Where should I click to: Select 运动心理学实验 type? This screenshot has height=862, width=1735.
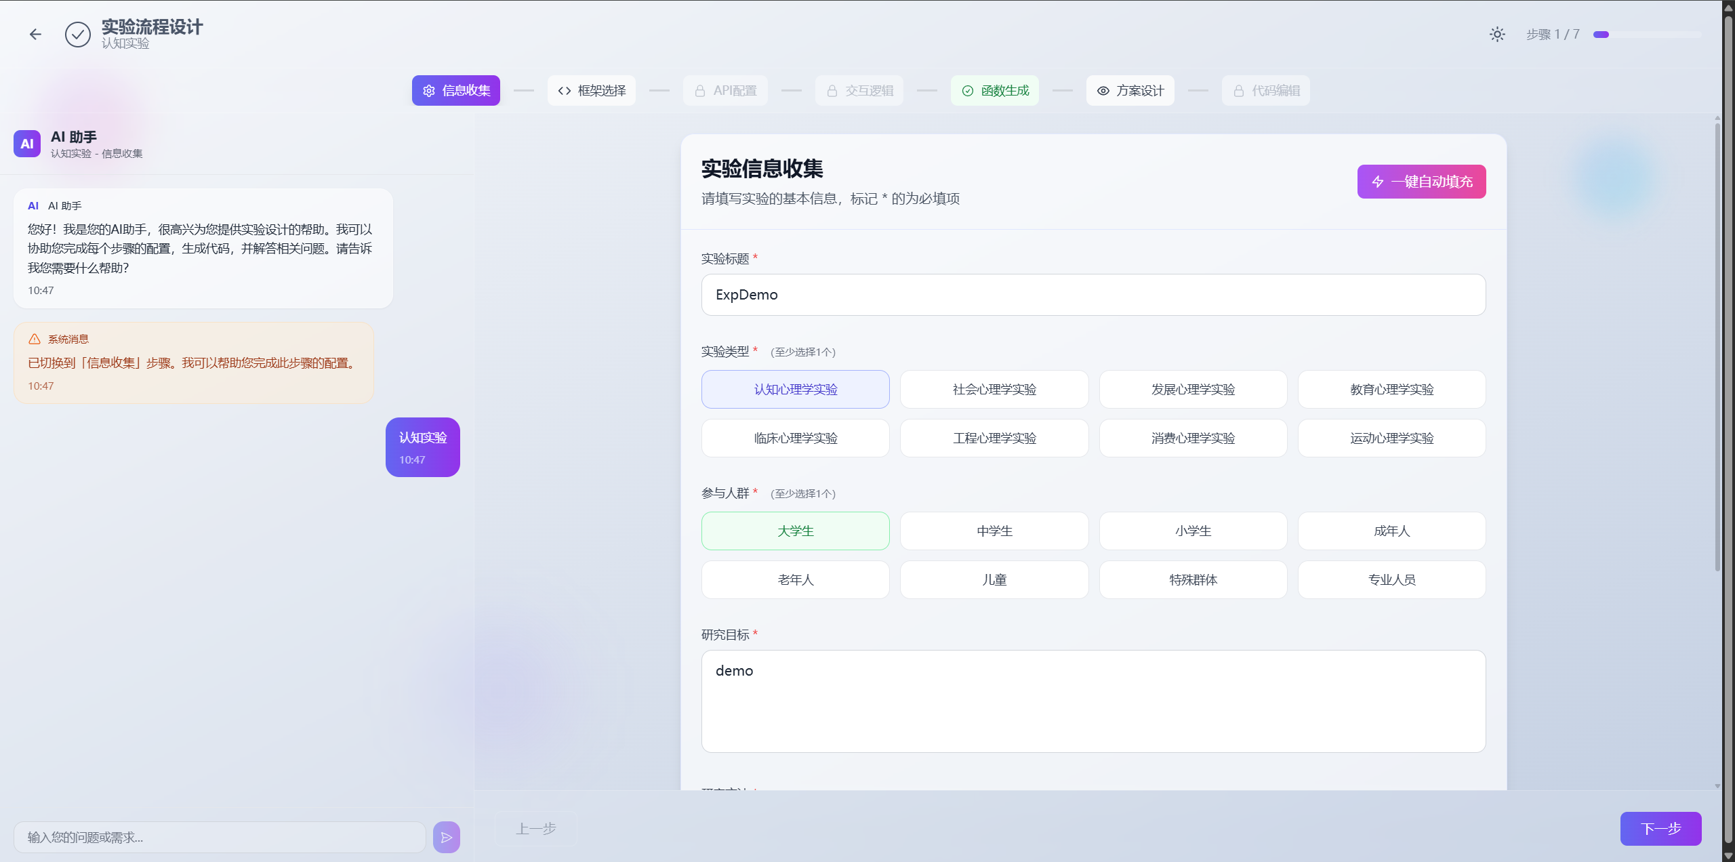[1392, 438]
